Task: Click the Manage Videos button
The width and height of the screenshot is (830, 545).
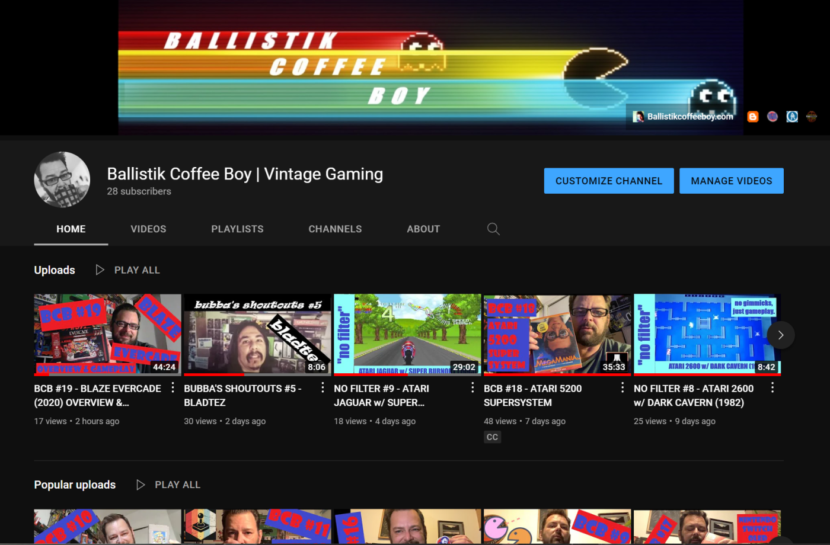Action: click(x=731, y=181)
